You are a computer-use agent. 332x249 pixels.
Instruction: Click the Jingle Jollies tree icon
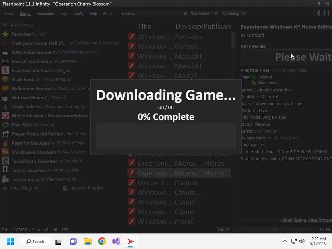5,107
